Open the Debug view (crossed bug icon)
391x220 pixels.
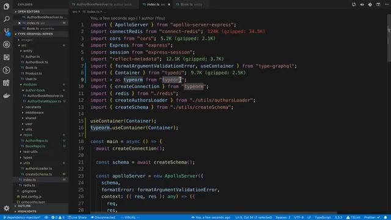[7, 45]
